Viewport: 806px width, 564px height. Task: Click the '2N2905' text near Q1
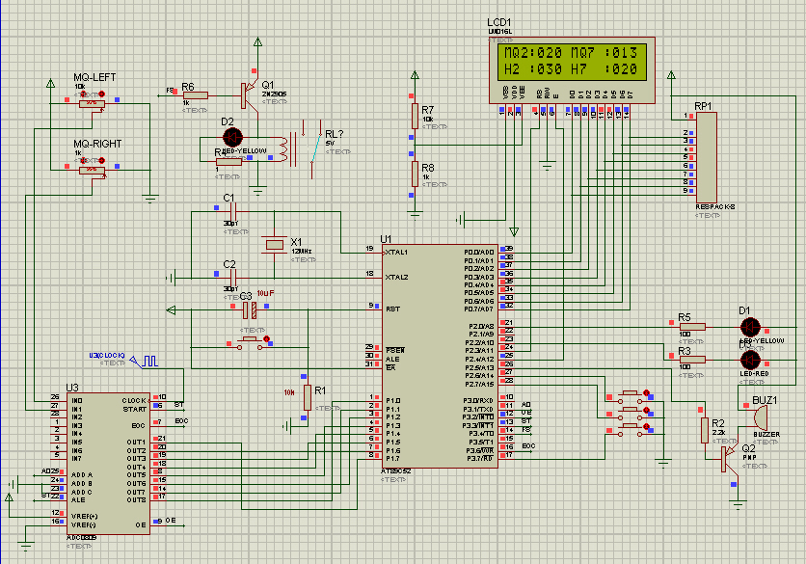tap(275, 94)
